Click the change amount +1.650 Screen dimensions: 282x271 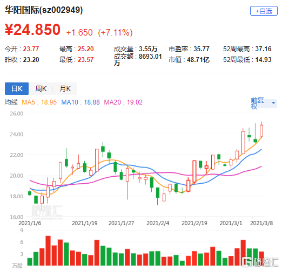coord(79,33)
